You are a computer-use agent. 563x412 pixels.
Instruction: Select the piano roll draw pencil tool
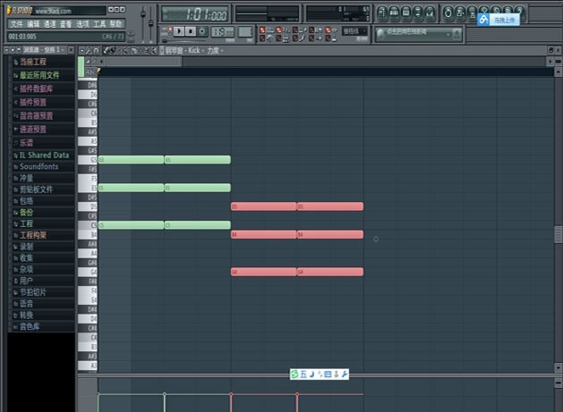click(x=106, y=51)
